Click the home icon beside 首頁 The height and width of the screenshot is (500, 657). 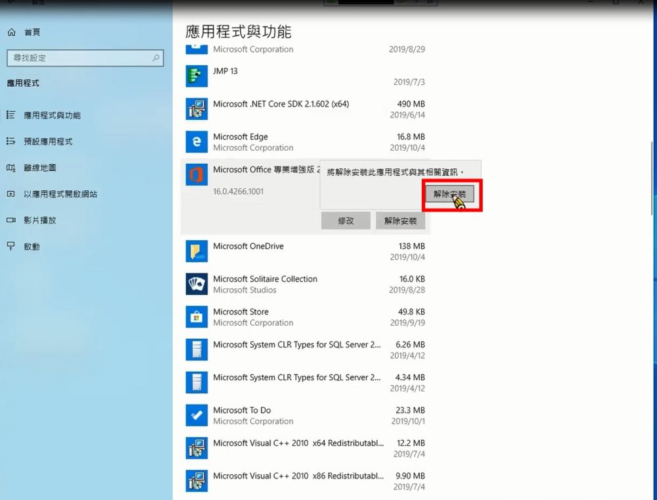coord(12,32)
